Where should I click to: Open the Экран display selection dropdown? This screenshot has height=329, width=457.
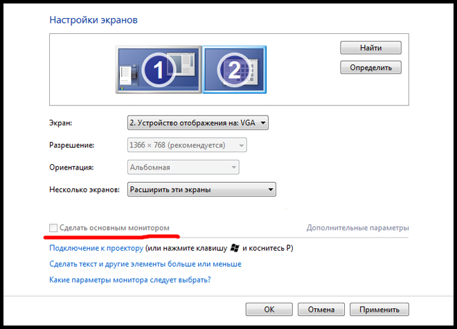tap(197, 123)
